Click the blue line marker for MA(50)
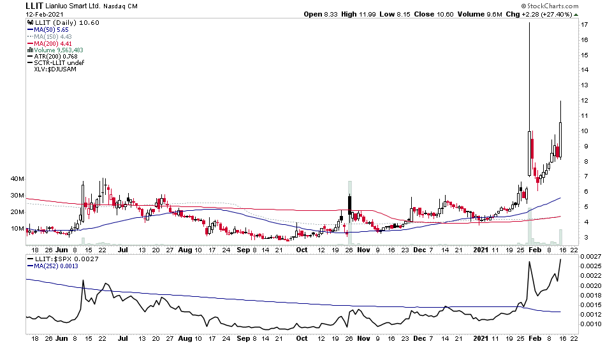This screenshot has height=344, width=612. point(30,30)
